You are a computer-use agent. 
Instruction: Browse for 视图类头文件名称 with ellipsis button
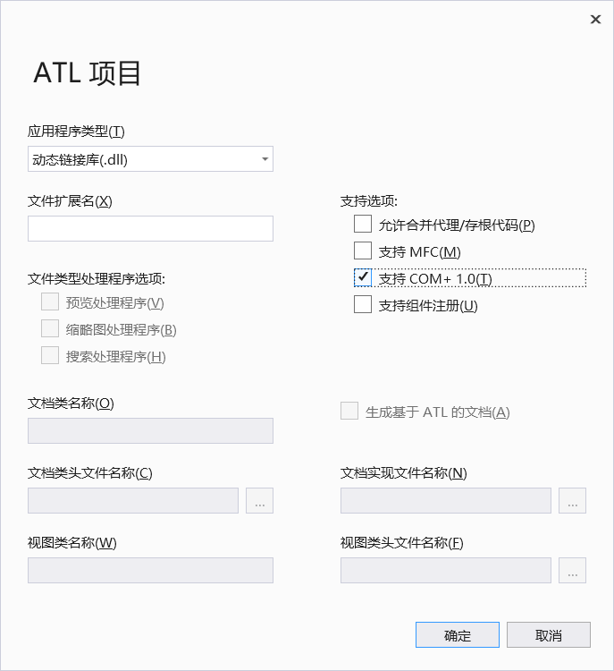click(x=572, y=571)
